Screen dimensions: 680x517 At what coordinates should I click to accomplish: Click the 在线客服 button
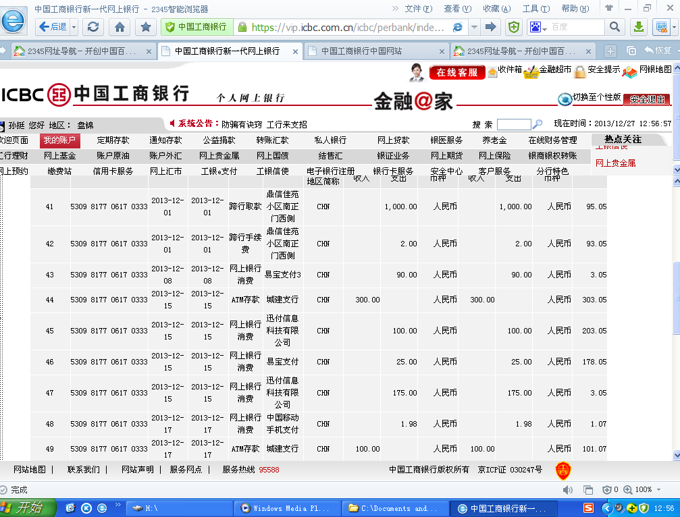456,72
